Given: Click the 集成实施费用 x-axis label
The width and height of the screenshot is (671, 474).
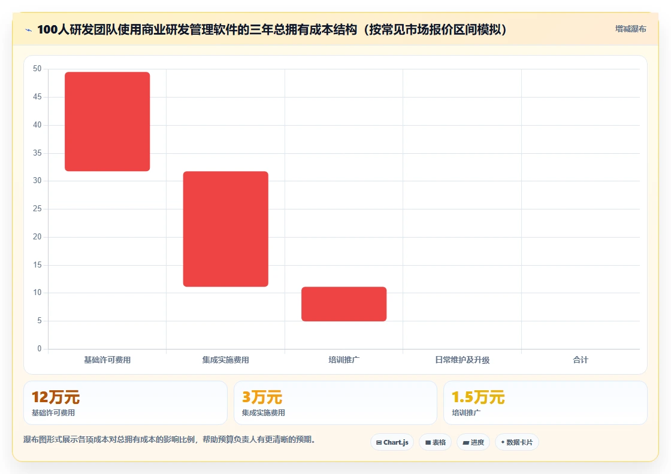Looking at the screenshot, I should (x=225, y=360).
